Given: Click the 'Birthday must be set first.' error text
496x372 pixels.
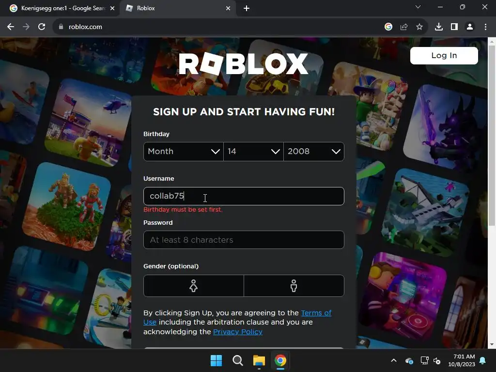Looking at the screenshot, I should [x=183, y=210].
